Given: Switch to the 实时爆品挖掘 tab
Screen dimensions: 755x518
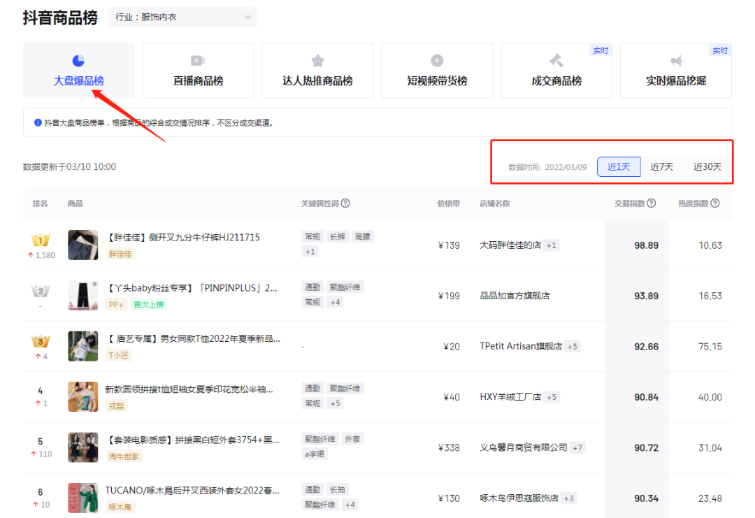Looking at the screenshot, I should (x=675, y=71).
